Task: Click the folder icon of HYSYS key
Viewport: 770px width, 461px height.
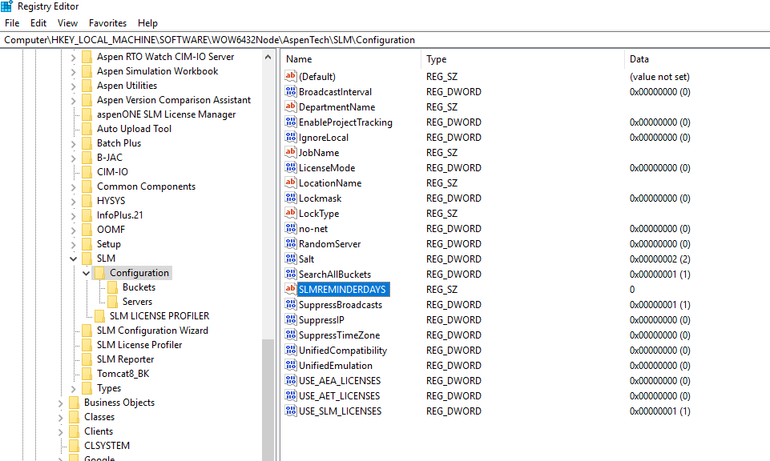Action: click(x=87, y=201)
